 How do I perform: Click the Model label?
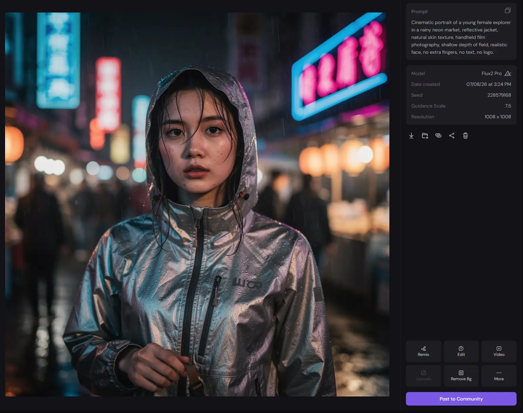pos(418,73)
